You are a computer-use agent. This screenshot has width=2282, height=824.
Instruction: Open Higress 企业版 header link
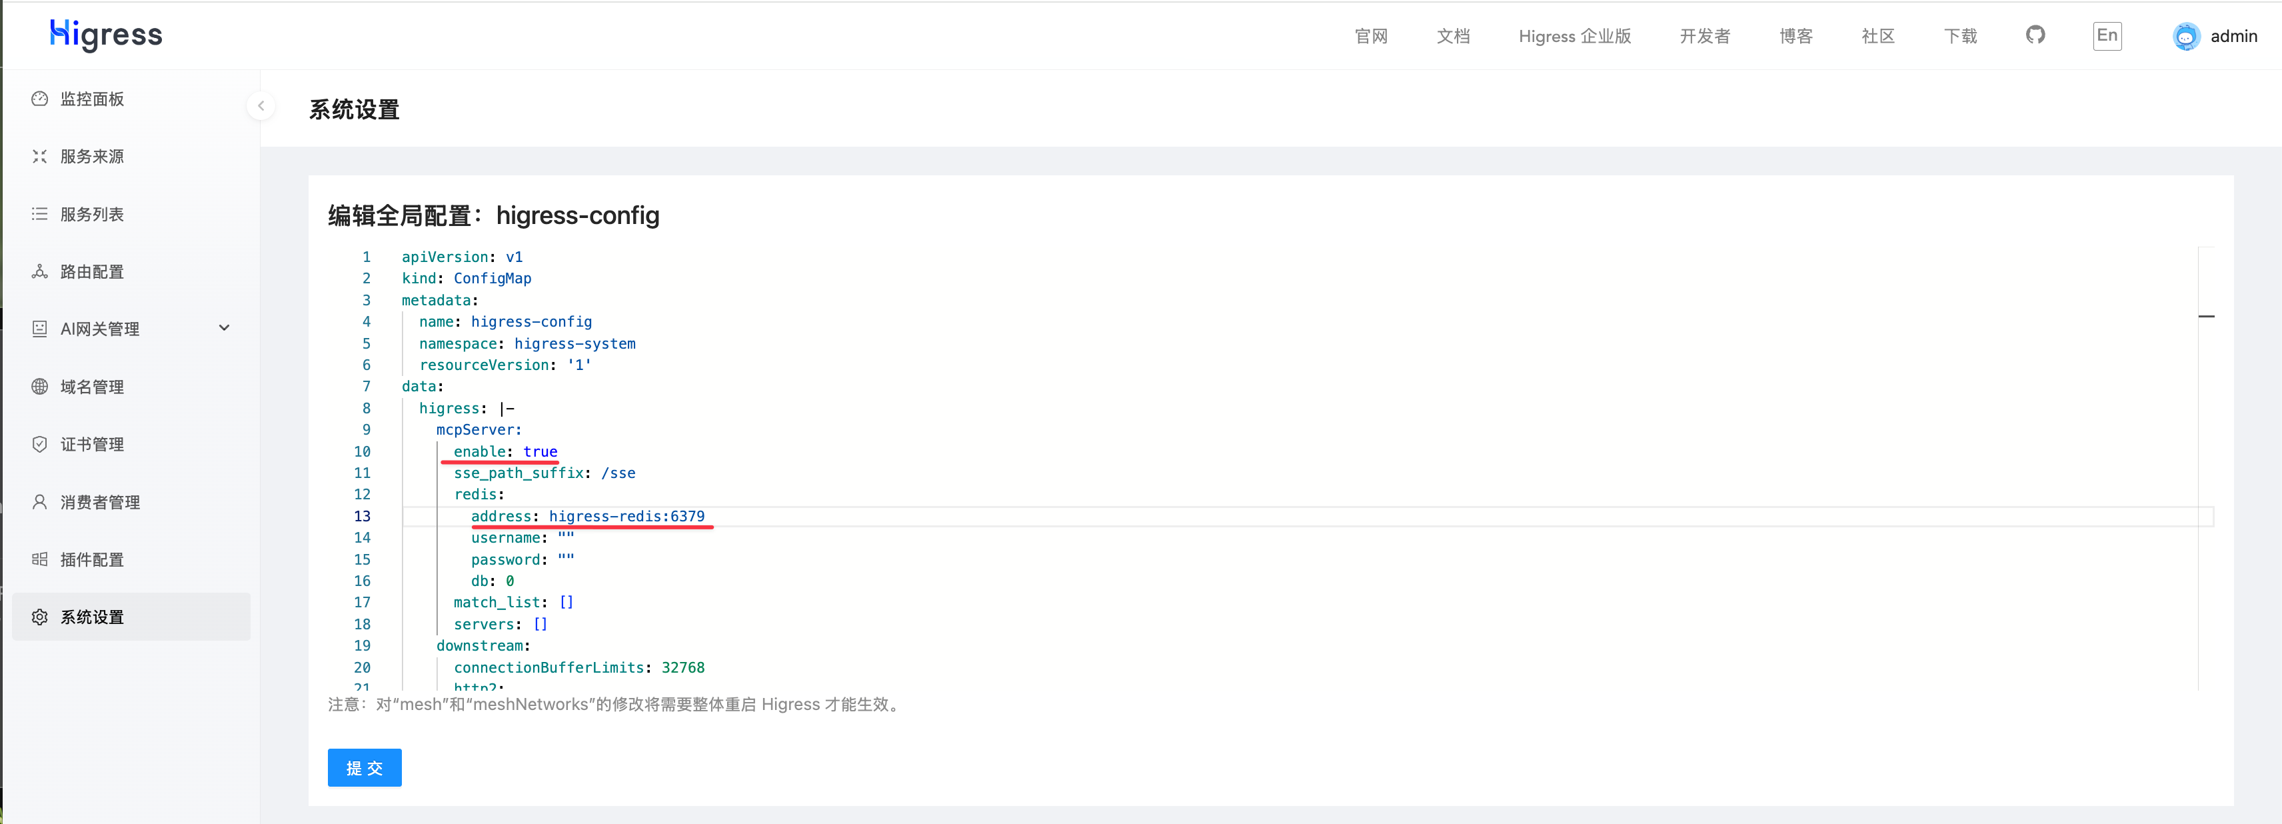1574,36
